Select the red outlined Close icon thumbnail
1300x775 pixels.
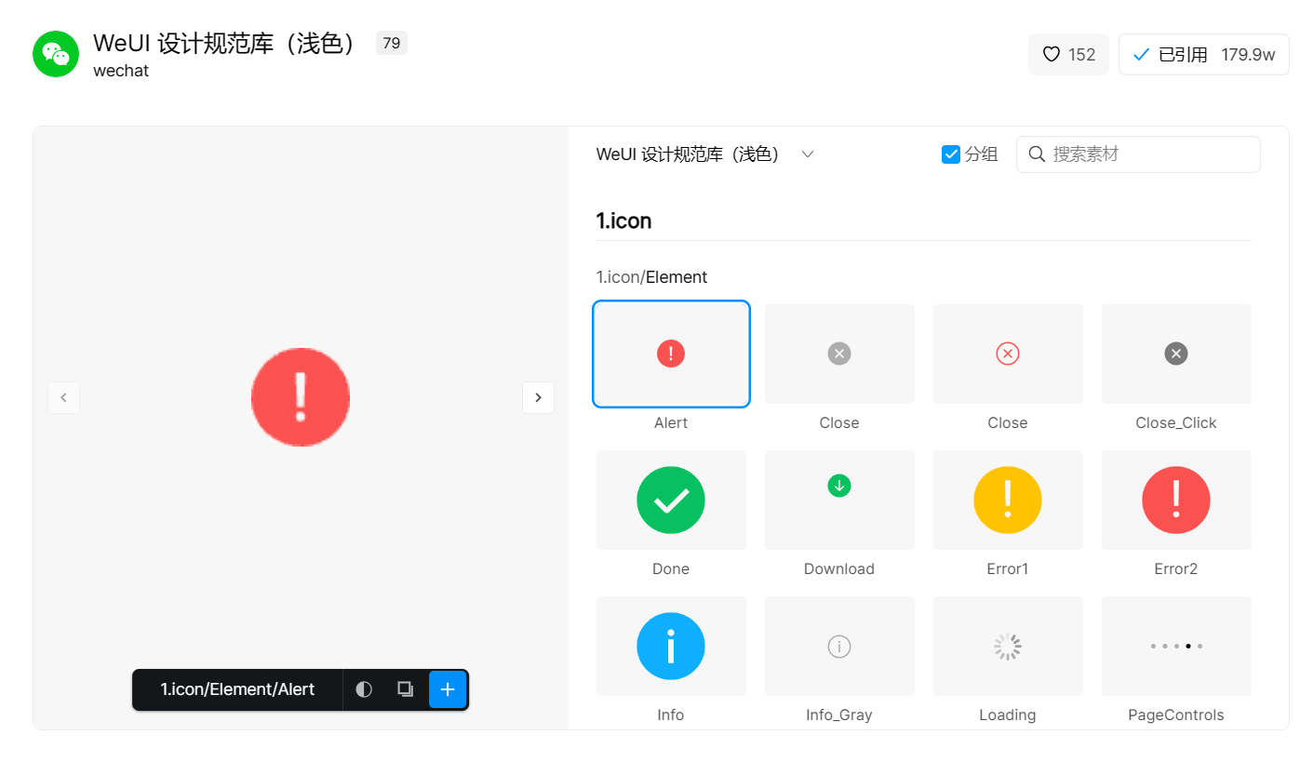tap(1008, 354)
